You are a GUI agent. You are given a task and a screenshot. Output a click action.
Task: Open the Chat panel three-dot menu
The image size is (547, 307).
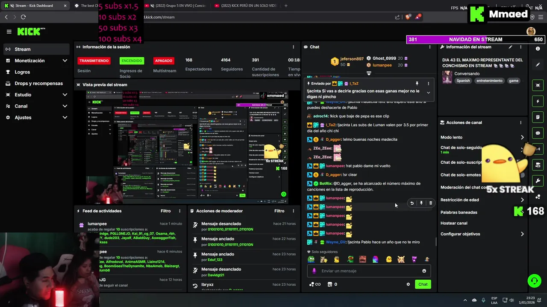(430, 47)
